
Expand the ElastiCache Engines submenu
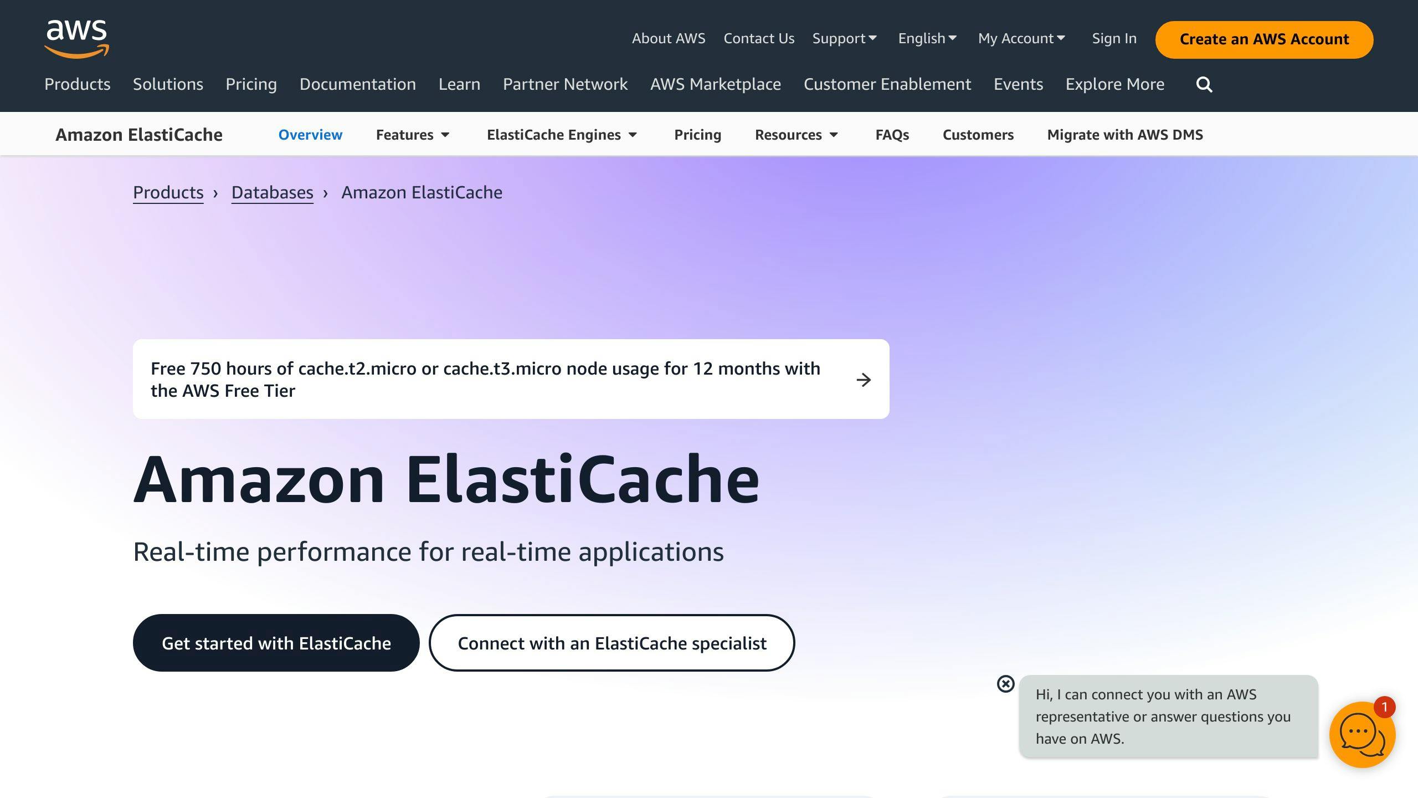[562, 135]
